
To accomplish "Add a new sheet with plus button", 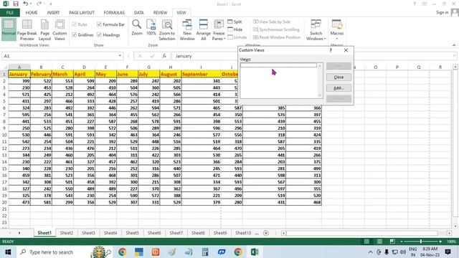I will coord(266,233).
